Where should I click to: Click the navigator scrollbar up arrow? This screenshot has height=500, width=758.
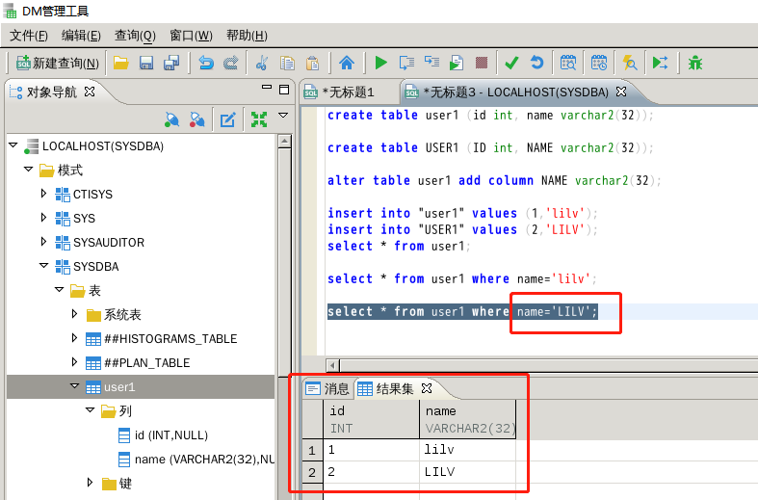pos(285,142)
